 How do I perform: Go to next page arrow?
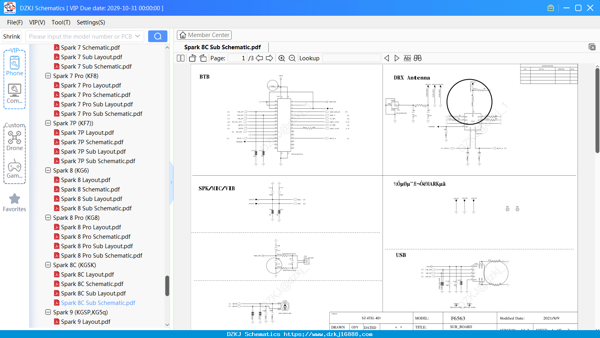coord(269,58)
